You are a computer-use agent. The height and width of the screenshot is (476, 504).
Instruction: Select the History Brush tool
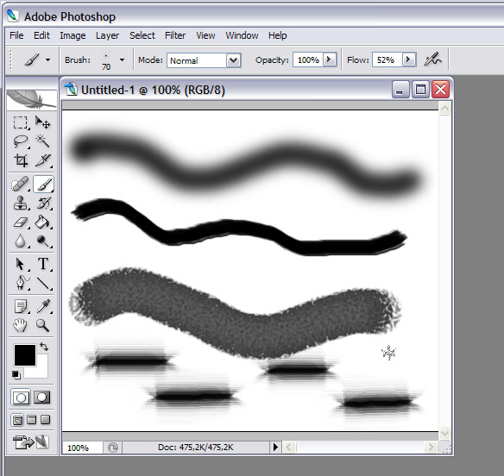click(43, 203)
